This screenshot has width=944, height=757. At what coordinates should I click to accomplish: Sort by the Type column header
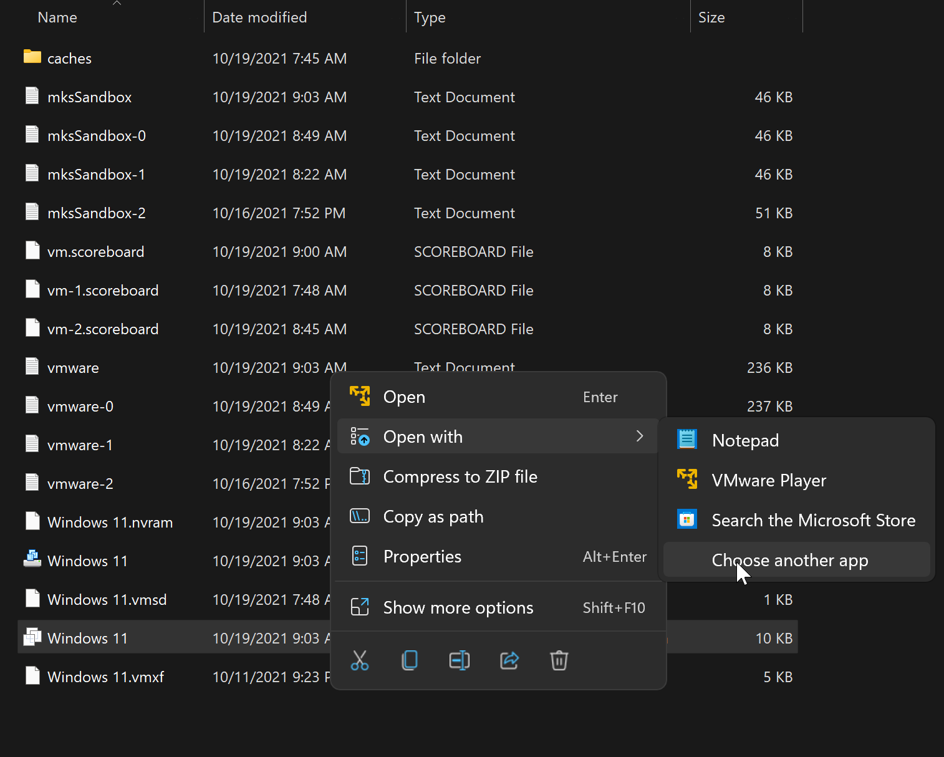[x=430, y=17]
